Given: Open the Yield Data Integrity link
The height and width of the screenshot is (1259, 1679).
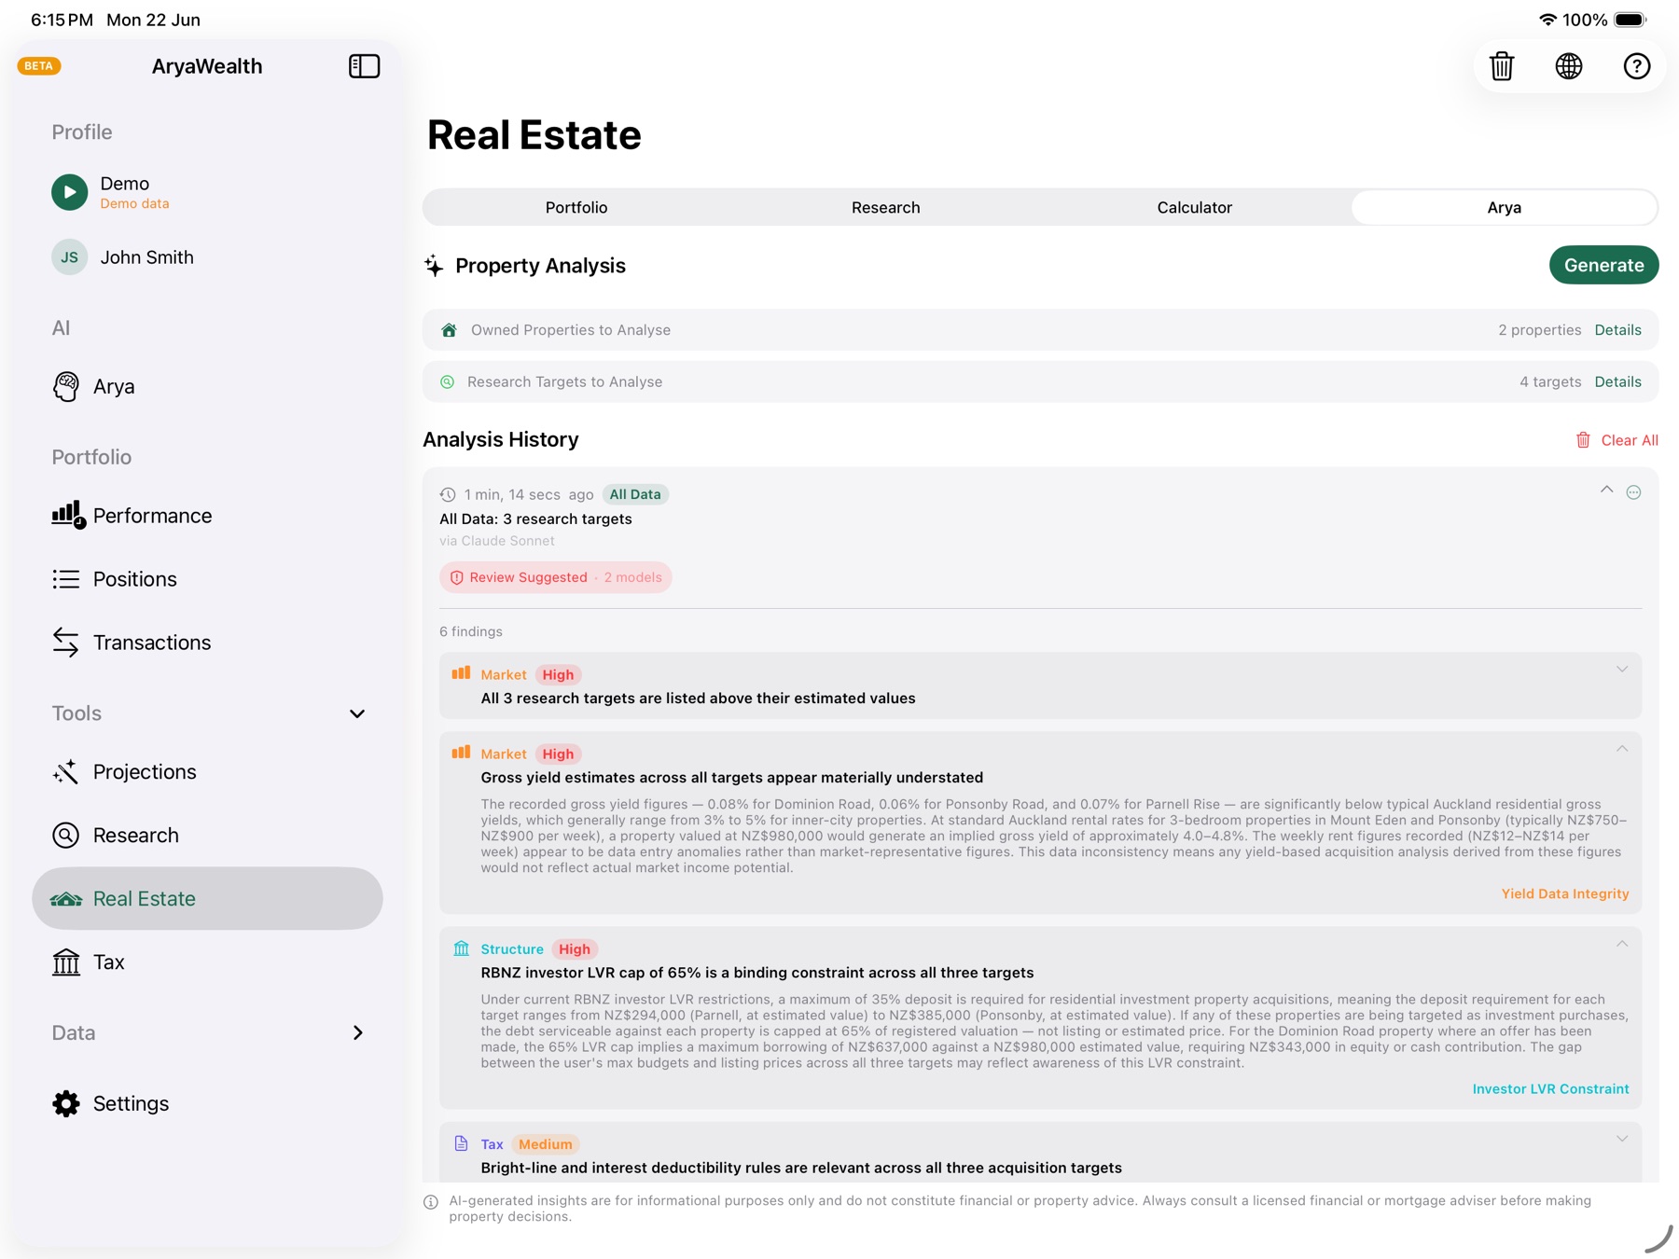Looking at the screenshot, I should (x=1564, y=893).
